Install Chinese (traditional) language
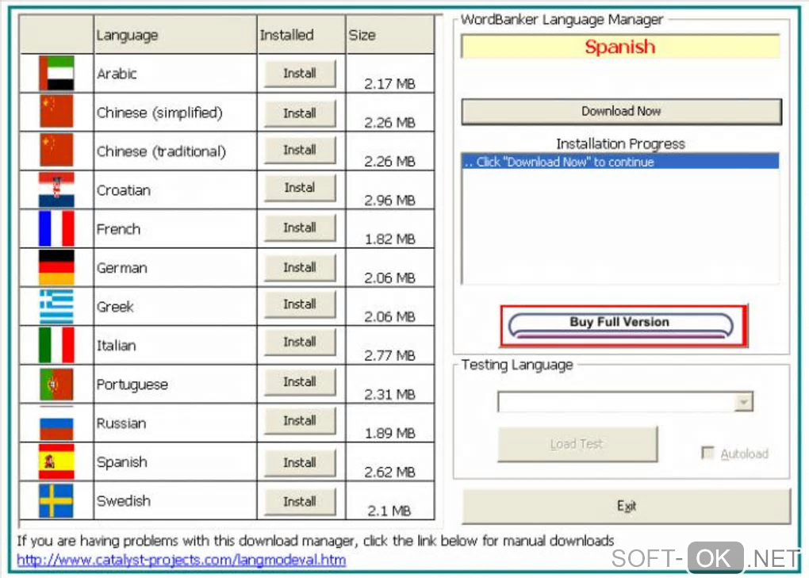 coord(300,150)
